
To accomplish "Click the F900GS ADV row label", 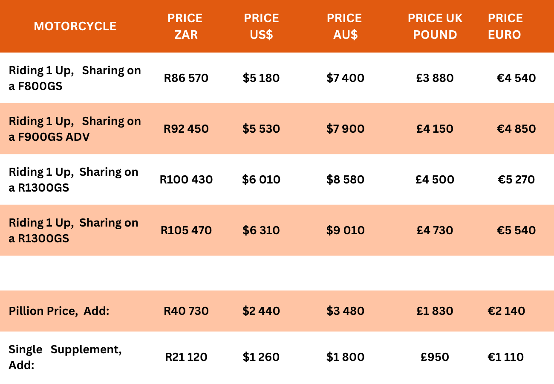I will (x=75, y=129).
